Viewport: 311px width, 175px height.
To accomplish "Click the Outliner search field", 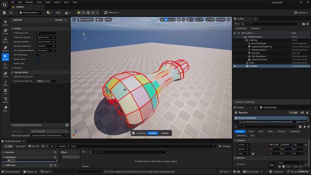I will (271, 24).
